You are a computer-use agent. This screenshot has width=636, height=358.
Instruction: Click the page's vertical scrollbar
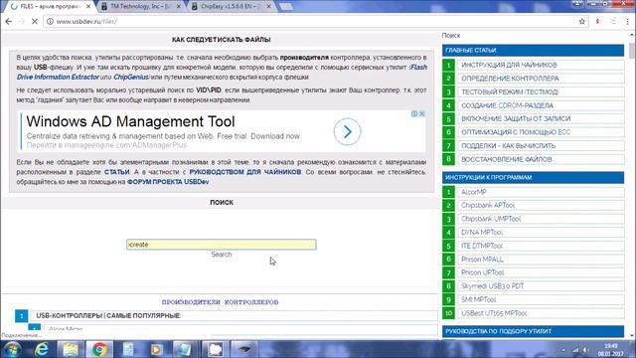point(632,185)
